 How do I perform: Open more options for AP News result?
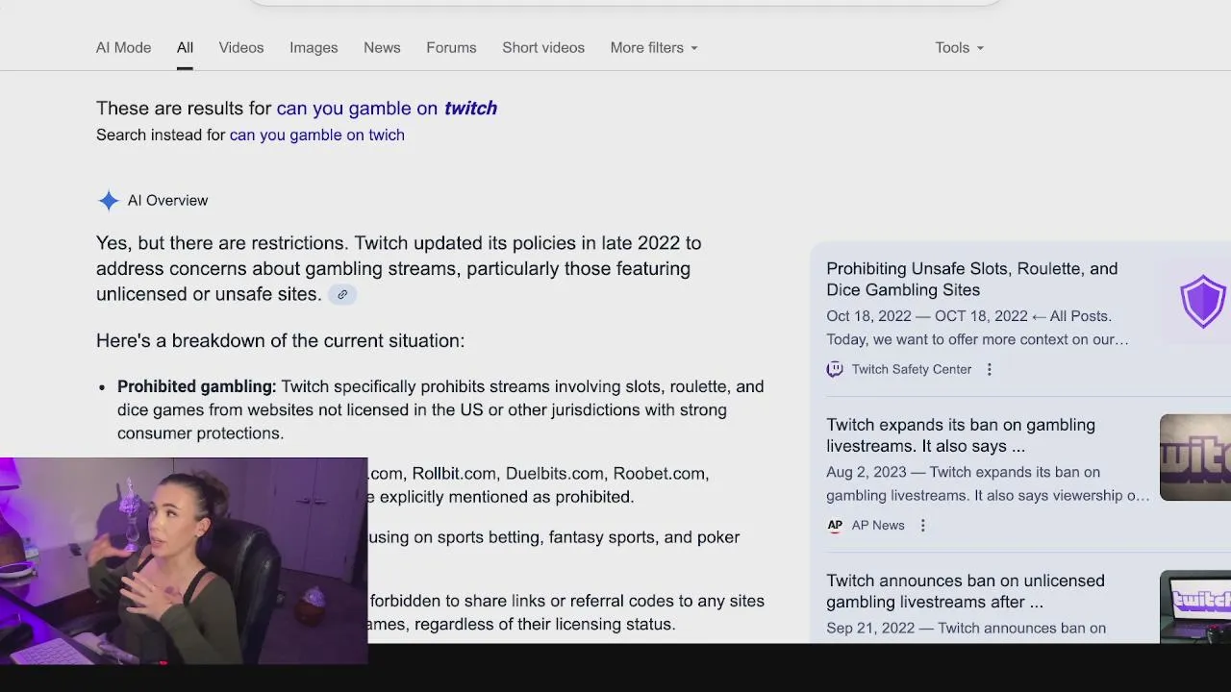(922, 525)
